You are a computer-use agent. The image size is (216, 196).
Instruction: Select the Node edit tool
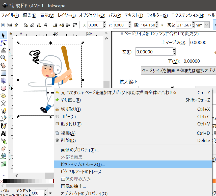coord(3,43)
